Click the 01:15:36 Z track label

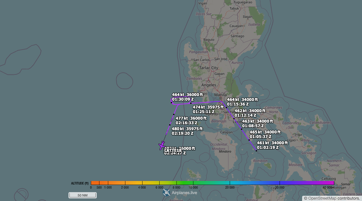[x=238, y=104]
